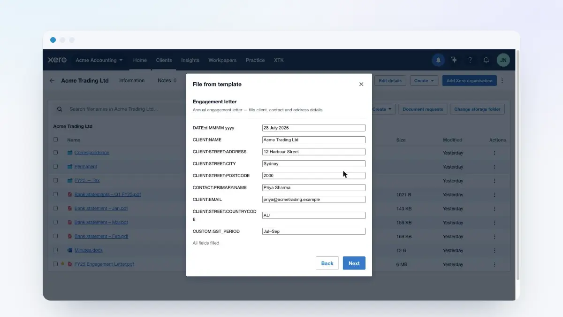
Task: Open the Minutes.docx file link
Action: pyautogui.click(x=88, y=250)
